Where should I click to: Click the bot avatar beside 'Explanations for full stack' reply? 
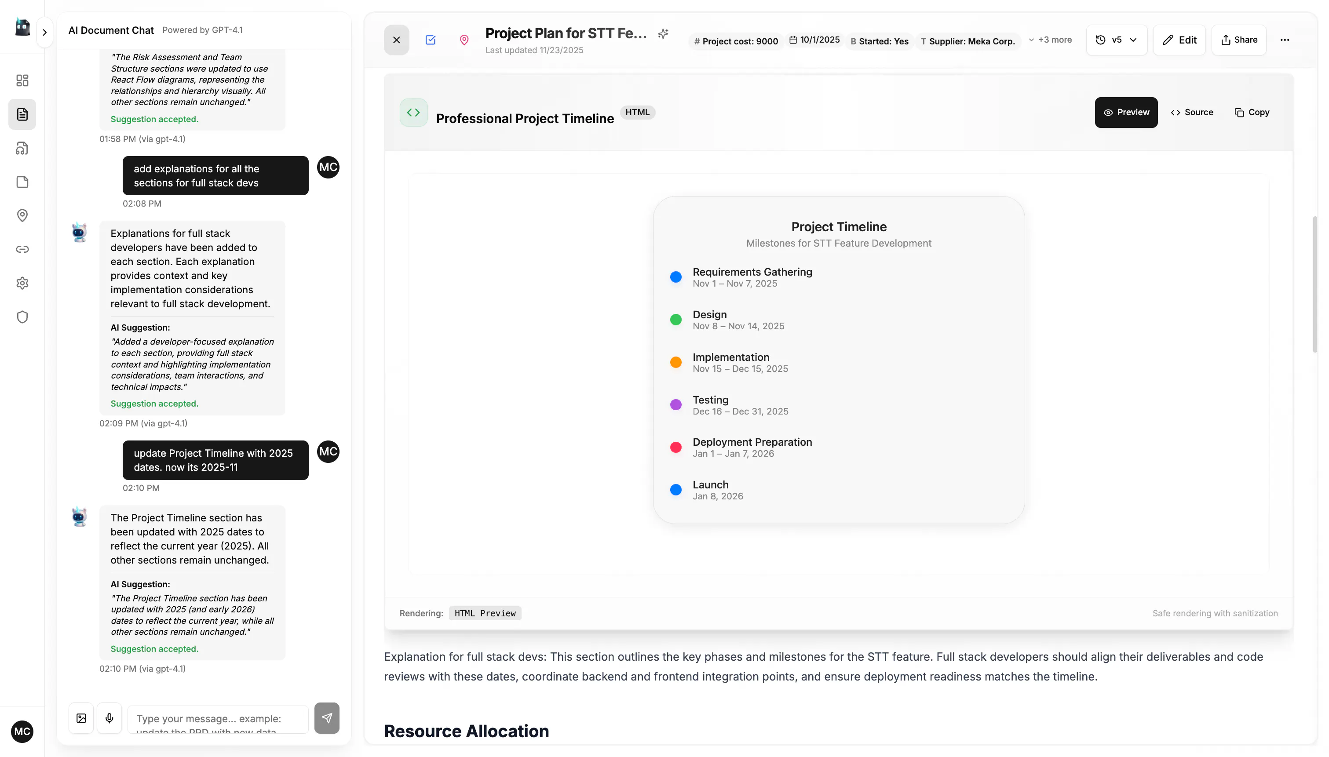79,233
